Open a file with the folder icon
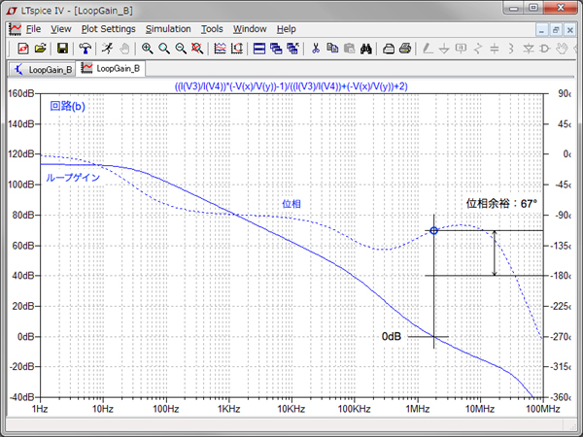Screen dimensions: 583x437 [41, 48]
